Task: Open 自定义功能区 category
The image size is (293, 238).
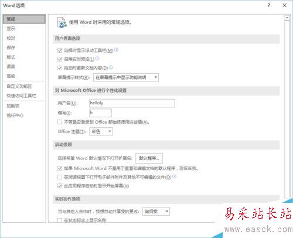Action: tap(19, 86)
